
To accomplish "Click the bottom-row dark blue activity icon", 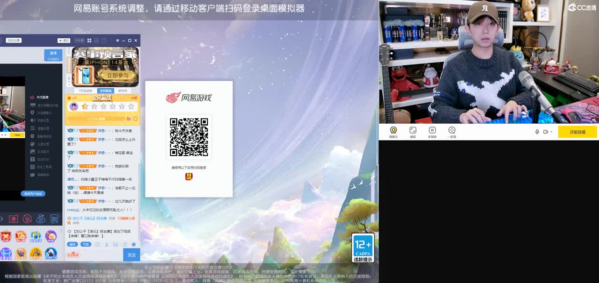I will tap(51, 254).
